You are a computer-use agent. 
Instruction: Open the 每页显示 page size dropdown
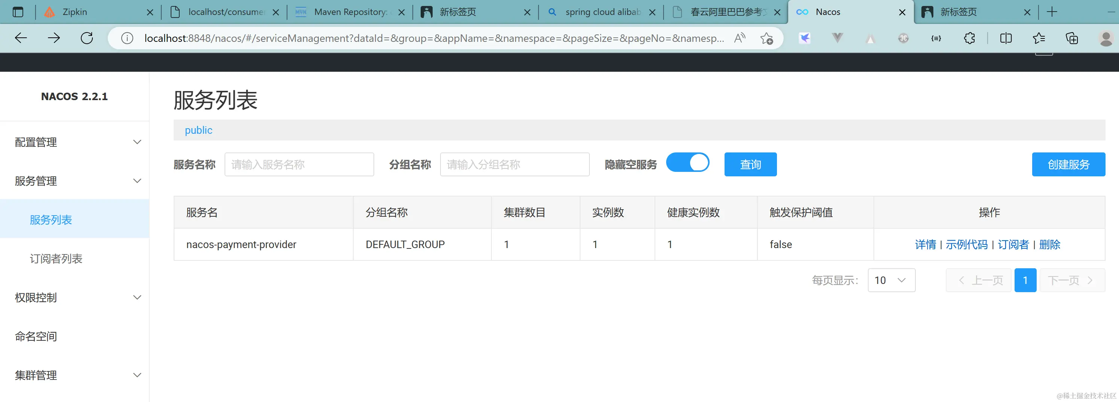[891, 280]
